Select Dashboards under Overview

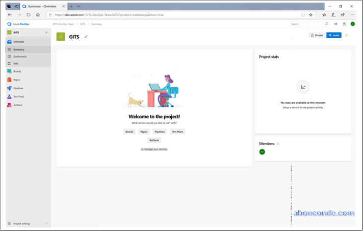click(x=20, y=57)
